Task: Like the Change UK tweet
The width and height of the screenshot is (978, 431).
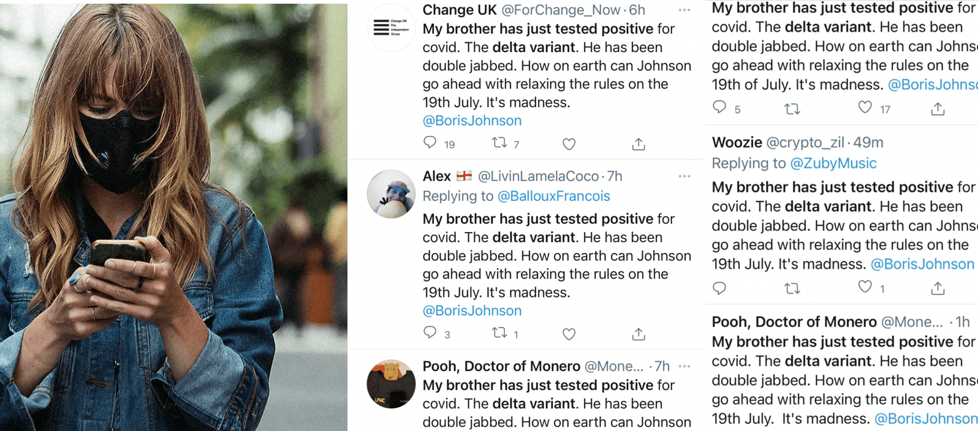Action: tap(569, 144)
